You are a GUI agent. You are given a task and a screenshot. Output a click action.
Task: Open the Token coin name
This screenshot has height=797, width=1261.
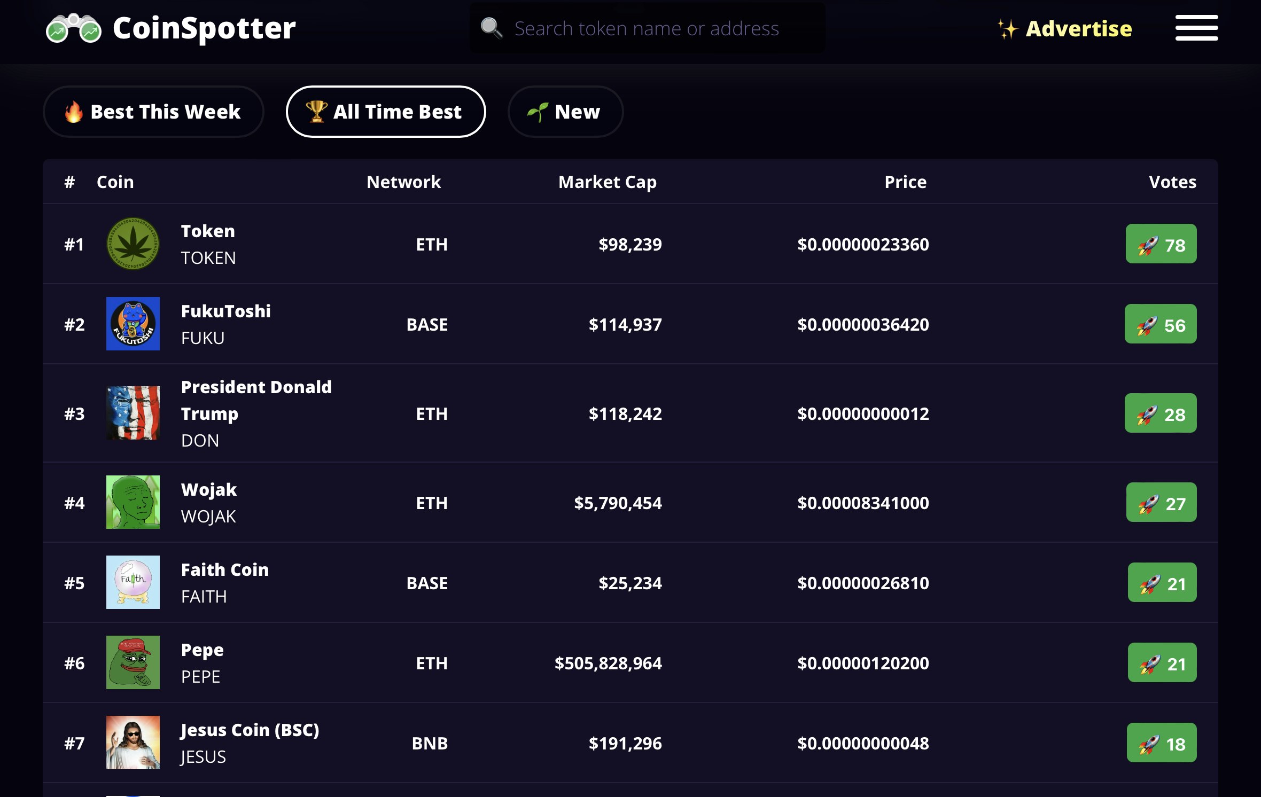click(208, 231)
